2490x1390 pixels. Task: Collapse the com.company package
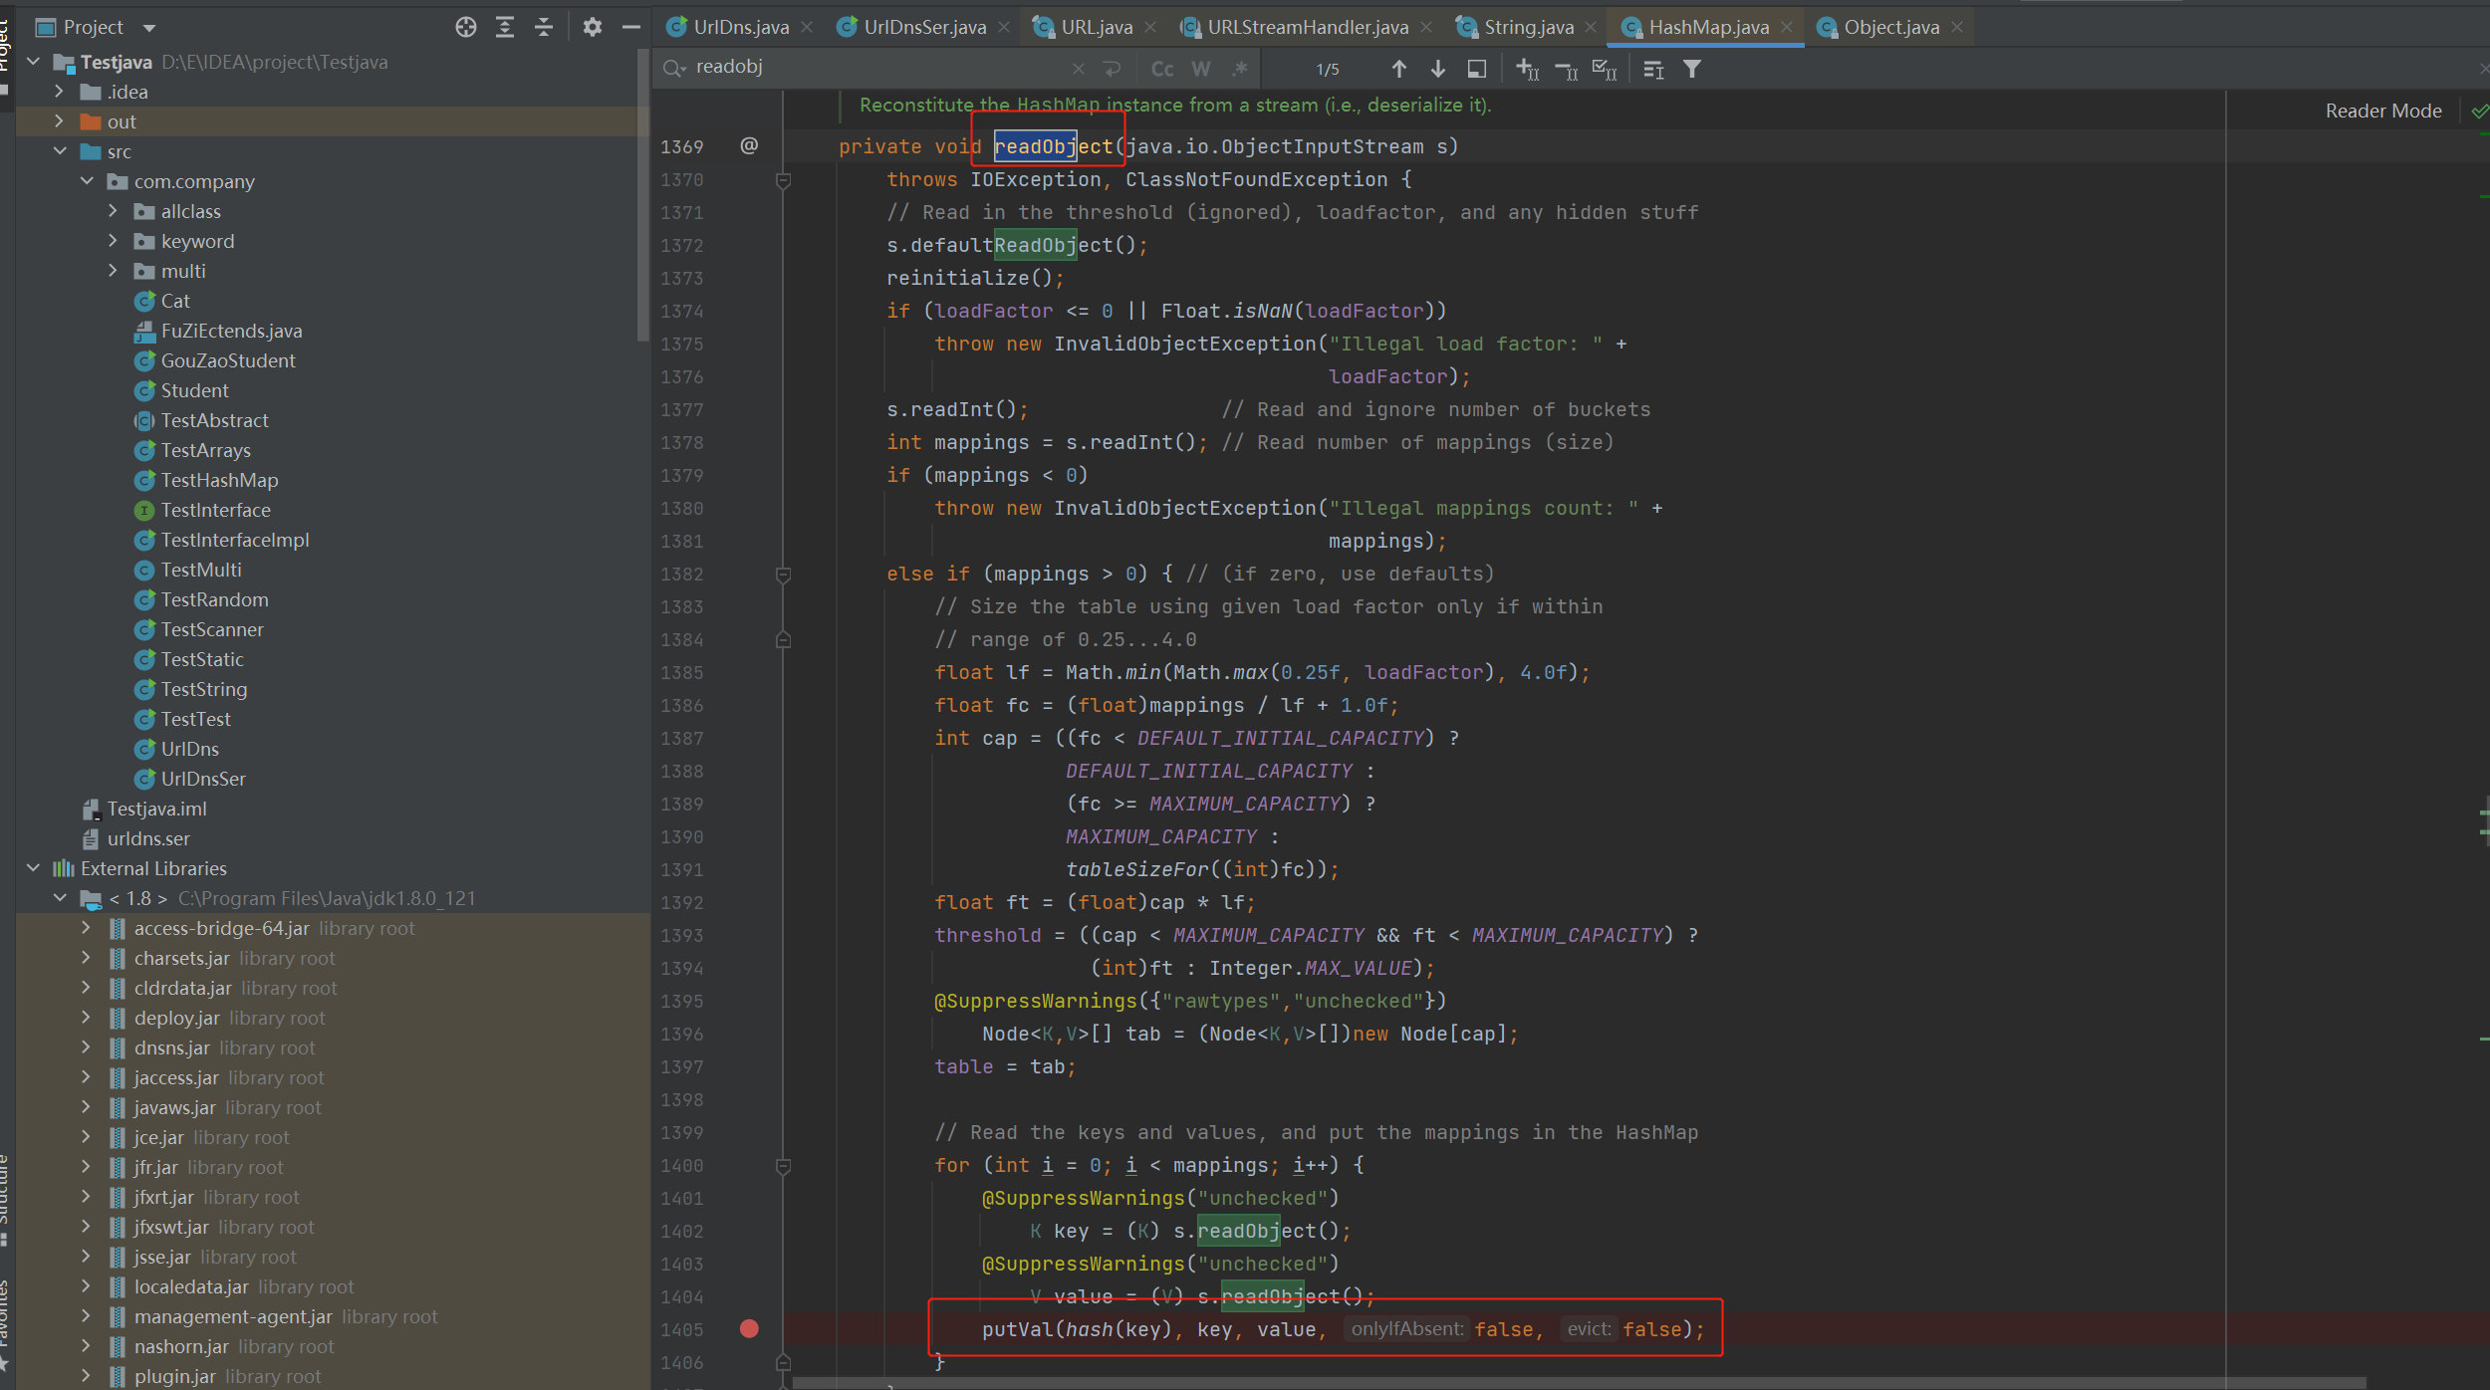tap(88, 180)
